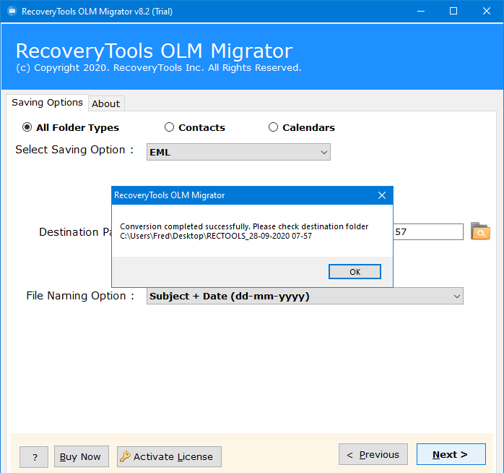
Task: Maximize the OLM Migrator window
Action: [453, 12]
